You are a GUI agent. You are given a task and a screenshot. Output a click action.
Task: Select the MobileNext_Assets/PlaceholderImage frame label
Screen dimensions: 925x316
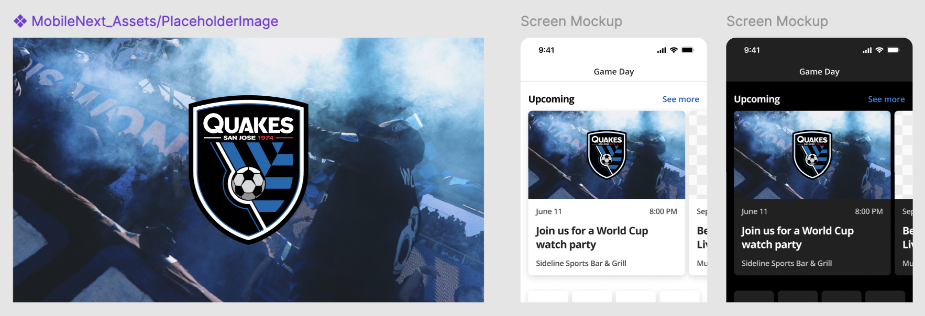coord(155,21)
